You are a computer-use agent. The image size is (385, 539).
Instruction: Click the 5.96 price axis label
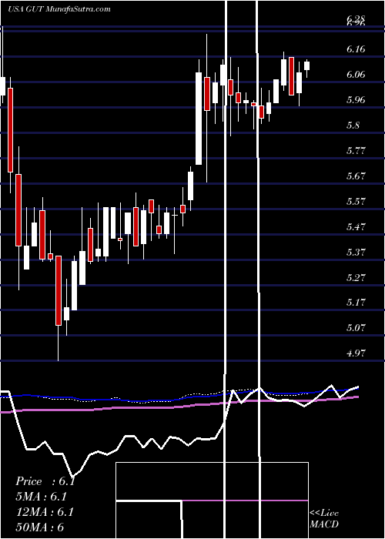(x=356, y=100)
